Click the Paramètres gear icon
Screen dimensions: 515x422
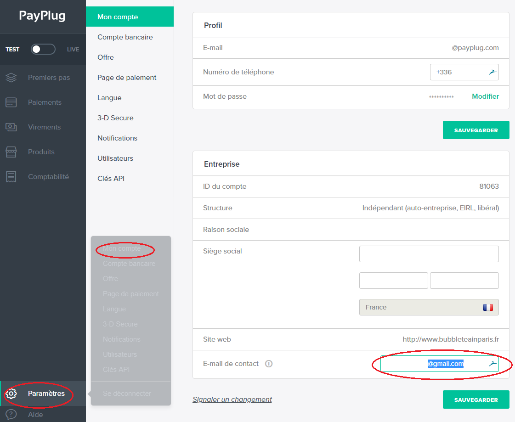pyautogui.click(x=11, y=394)
